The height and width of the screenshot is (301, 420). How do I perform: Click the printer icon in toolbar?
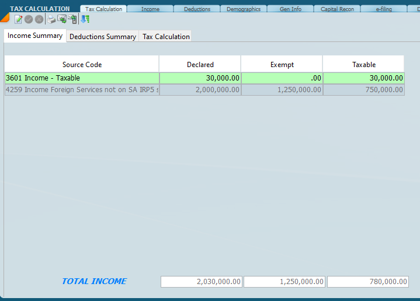51,19
